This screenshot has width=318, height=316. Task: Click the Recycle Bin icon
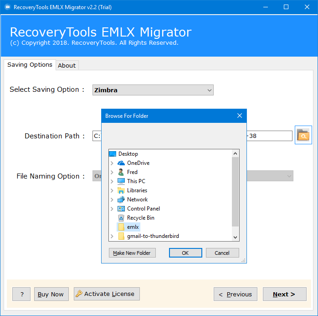(x=121, y=218)
